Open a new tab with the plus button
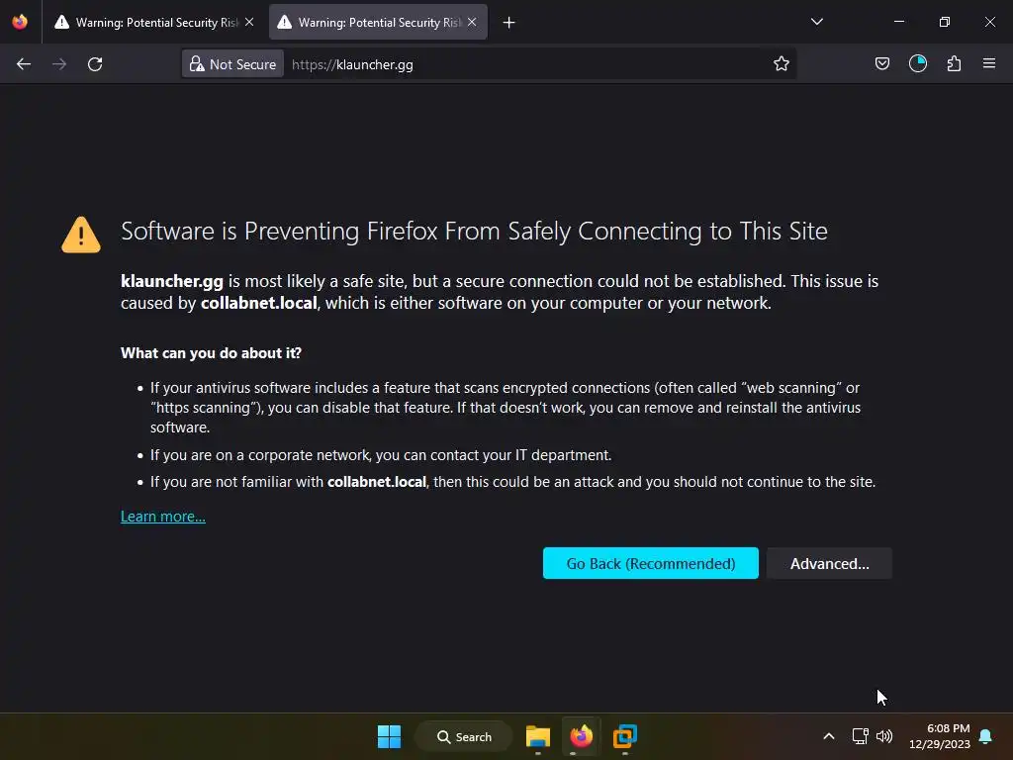Viewport: 1013px width, 760px height. tap(509, 23)
